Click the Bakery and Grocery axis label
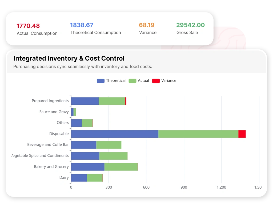 [51, 167]
